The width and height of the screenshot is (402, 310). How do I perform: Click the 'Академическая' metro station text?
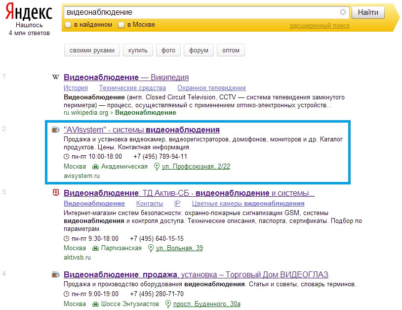[x=124, y=167]
